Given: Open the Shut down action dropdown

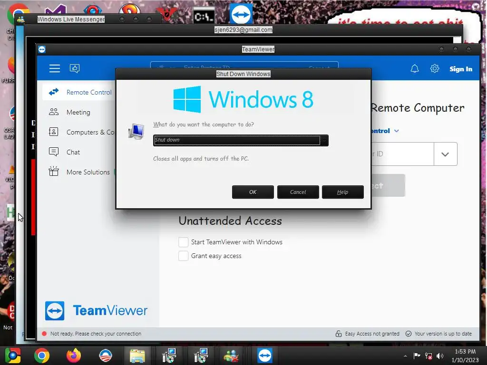Looking at the screenshot, I should coord(241,140).
